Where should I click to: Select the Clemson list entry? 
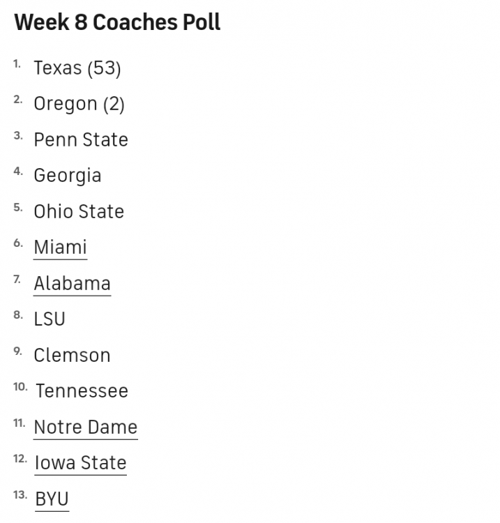click(72, 356)
